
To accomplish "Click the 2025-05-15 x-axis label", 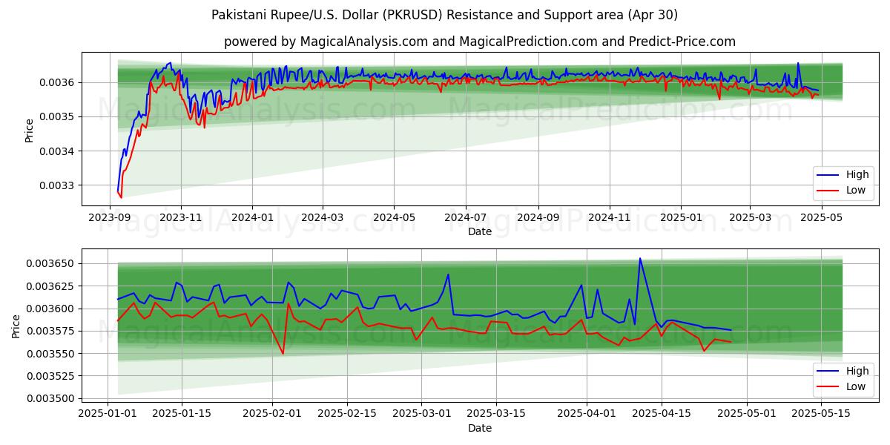I will (x=820, y=414).
